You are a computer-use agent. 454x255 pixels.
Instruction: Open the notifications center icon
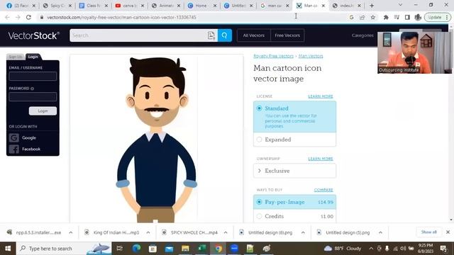[443, 249]
